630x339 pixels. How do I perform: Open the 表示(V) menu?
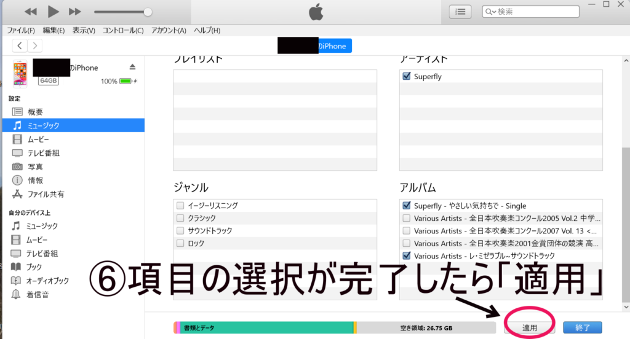point(84,31)
